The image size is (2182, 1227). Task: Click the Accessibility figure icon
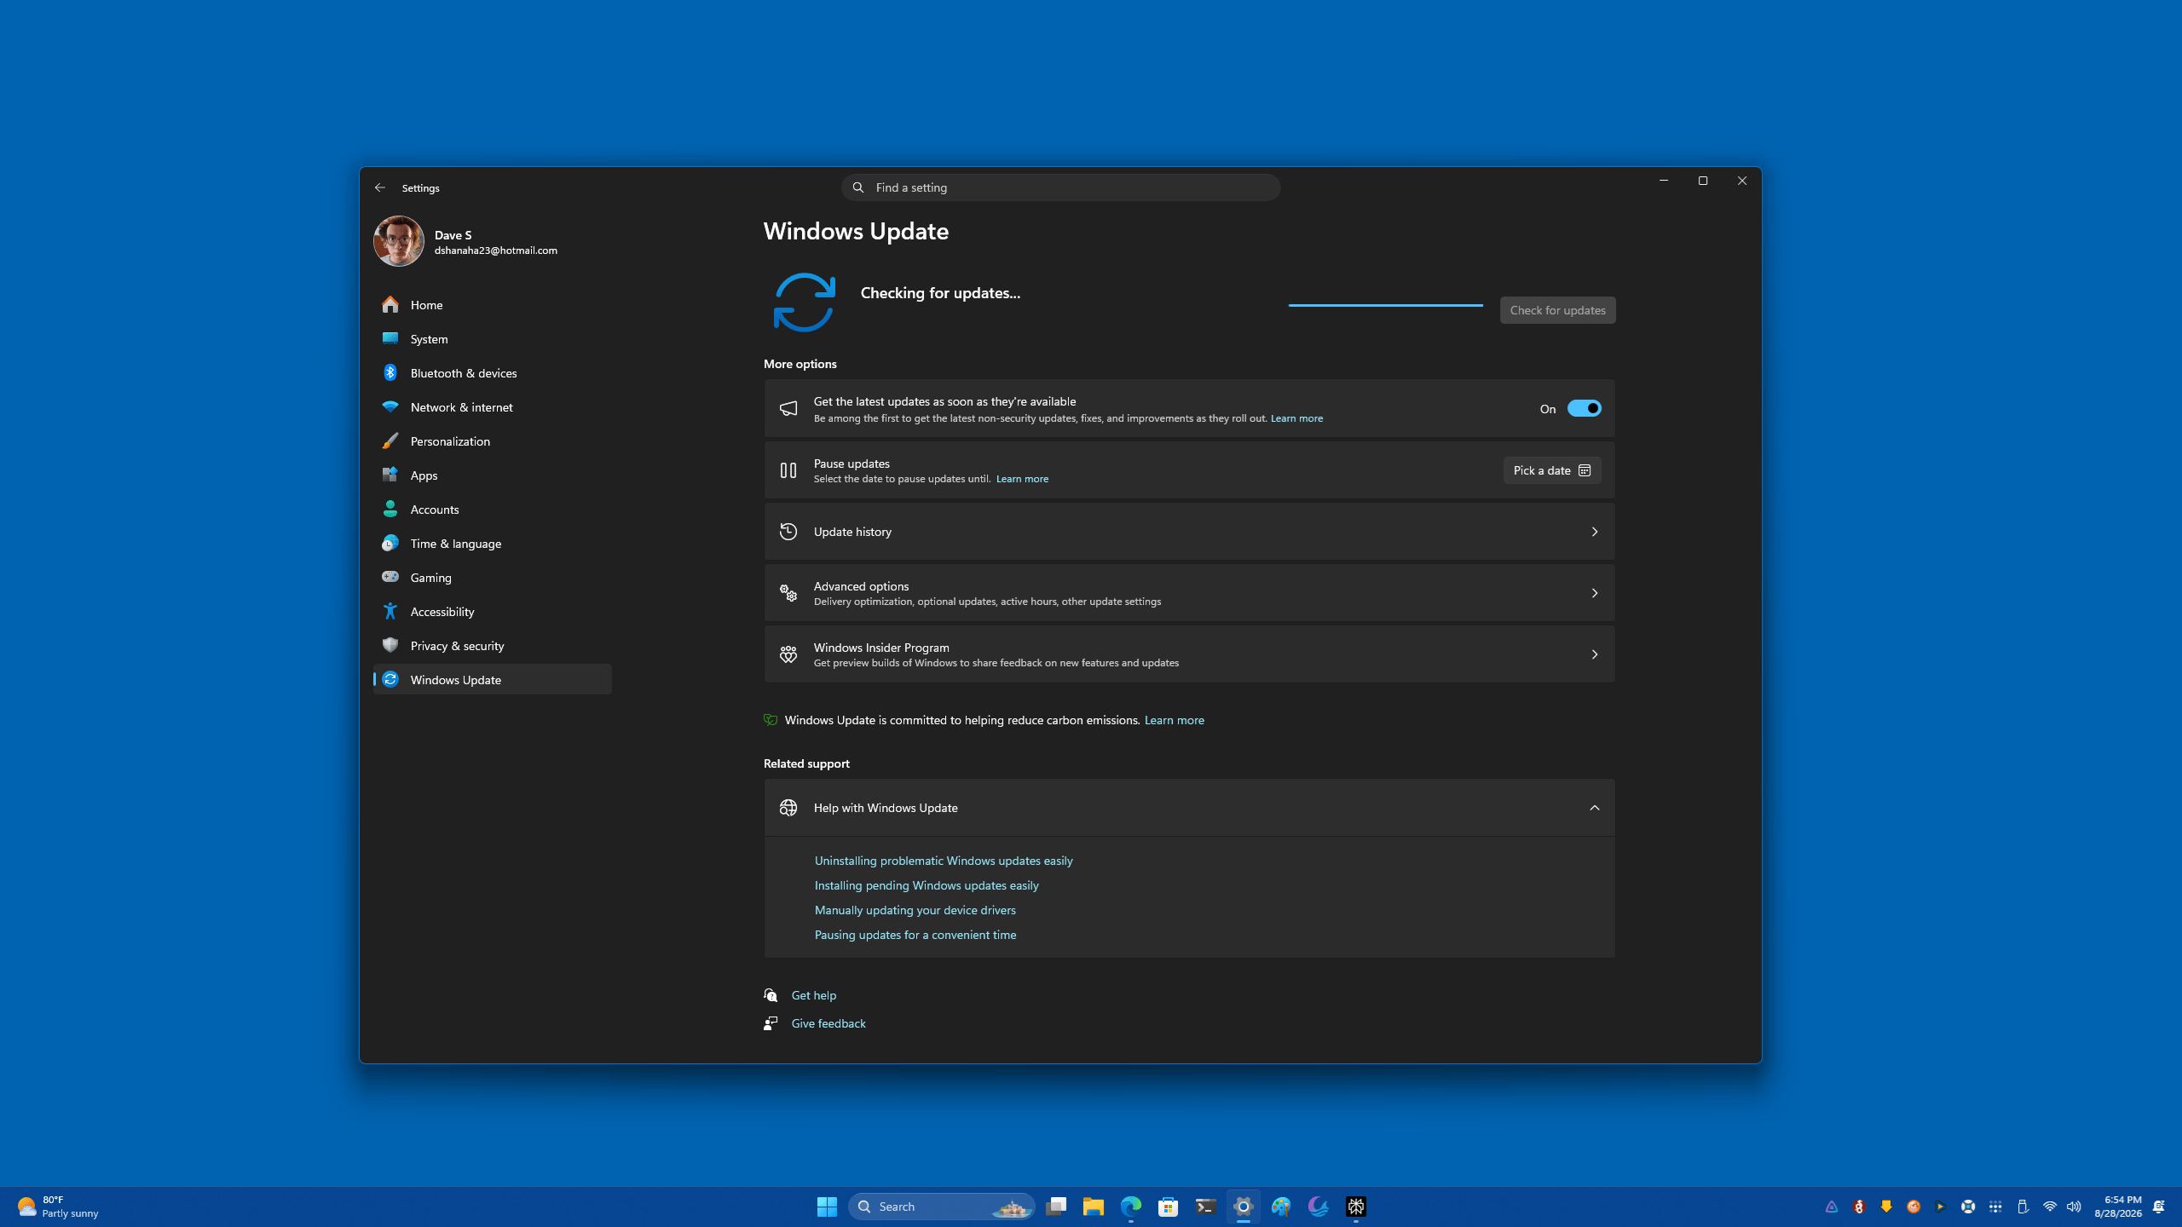tap(390, 611)
